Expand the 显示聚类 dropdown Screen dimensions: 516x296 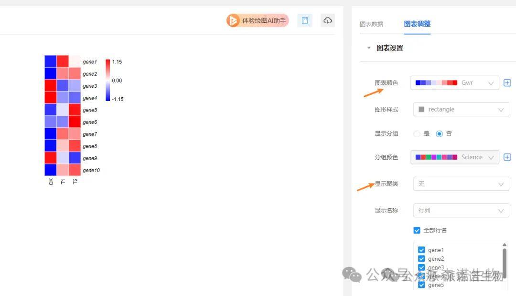click(x=461, y=184)
